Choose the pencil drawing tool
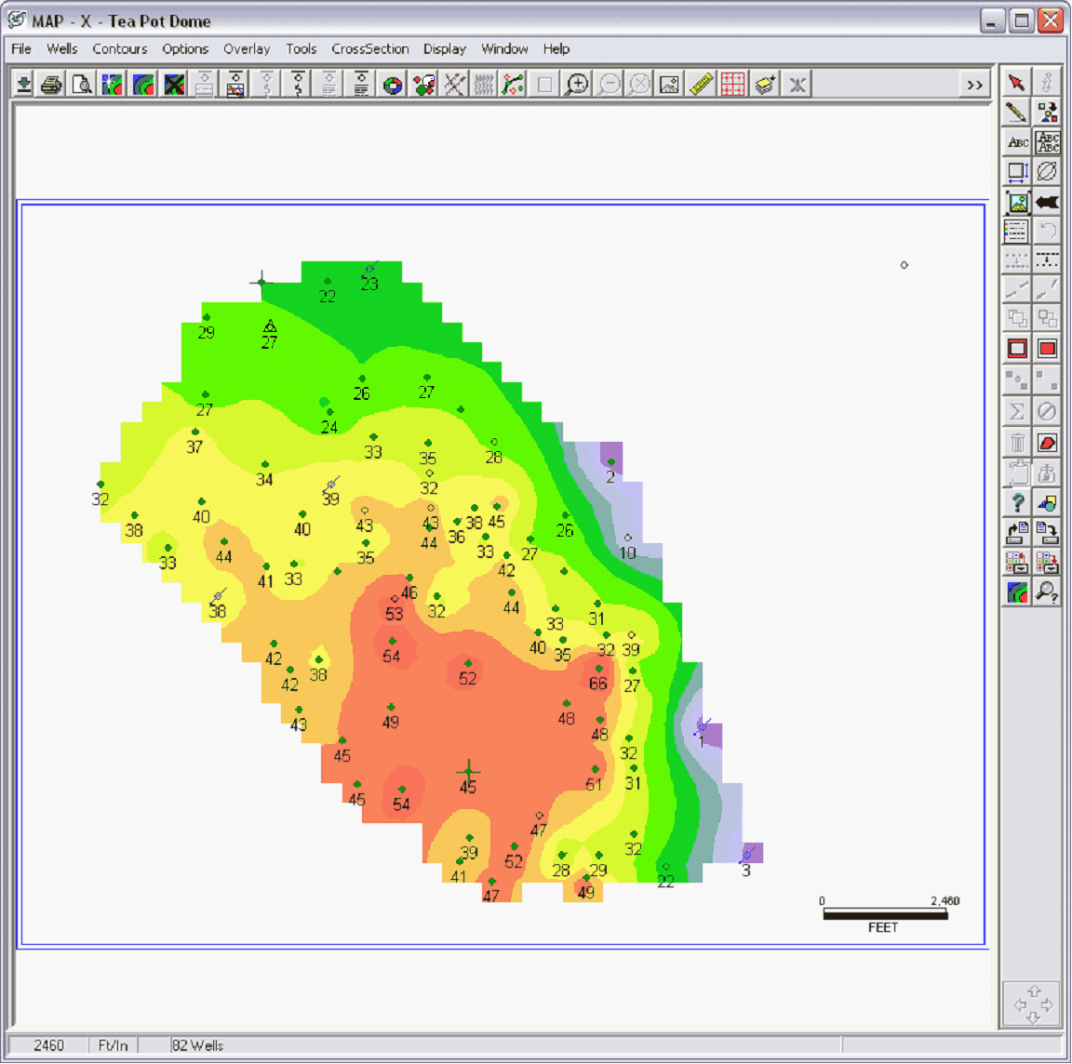 tap(1017, 113)
